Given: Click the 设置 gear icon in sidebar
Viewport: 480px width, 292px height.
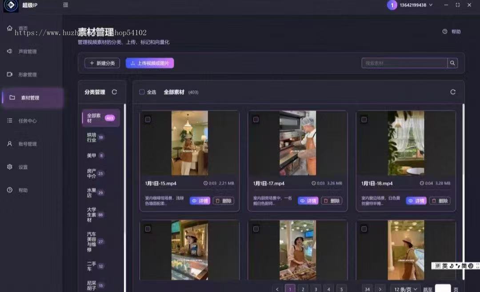Looking at the screenshot, I should tap(10, 167).
